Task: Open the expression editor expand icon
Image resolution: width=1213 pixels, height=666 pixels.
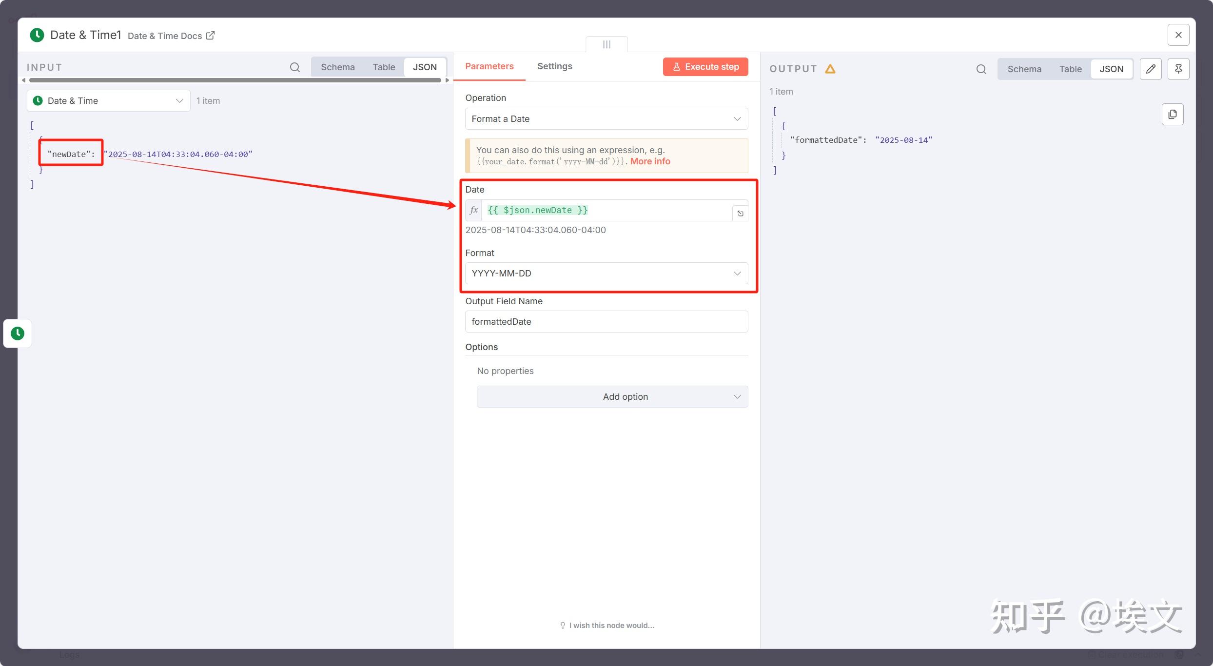Action: [740, 213]
